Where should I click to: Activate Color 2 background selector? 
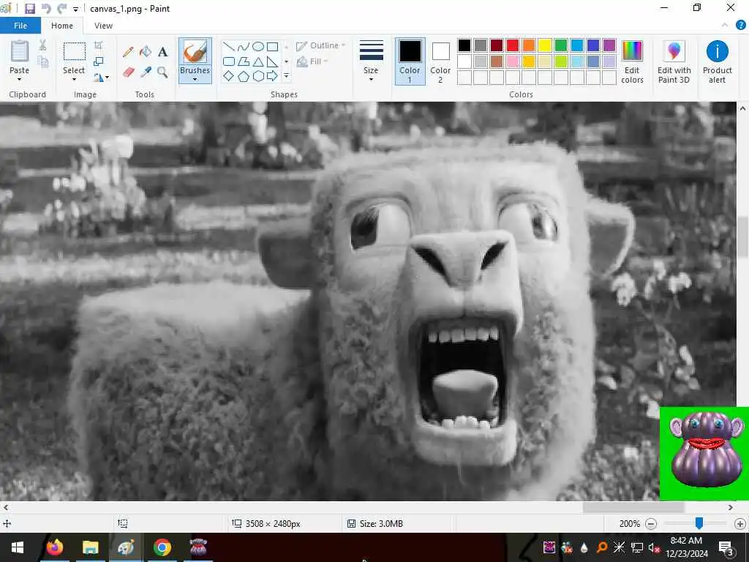(440, 62)
